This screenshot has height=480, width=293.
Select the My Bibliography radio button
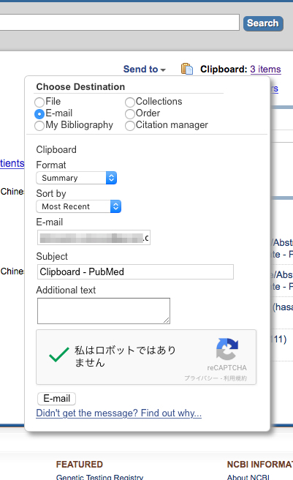point(39,126)
